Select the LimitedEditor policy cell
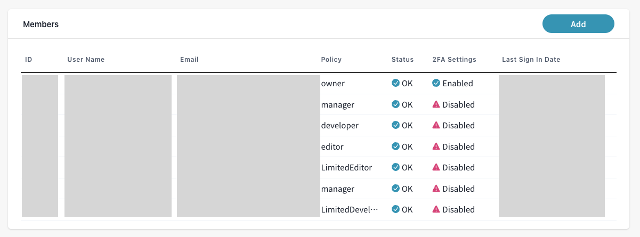The height and width of the screenshot is (237, 640). (346, 168)
